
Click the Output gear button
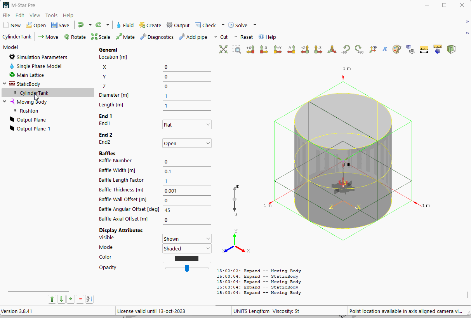178,25
